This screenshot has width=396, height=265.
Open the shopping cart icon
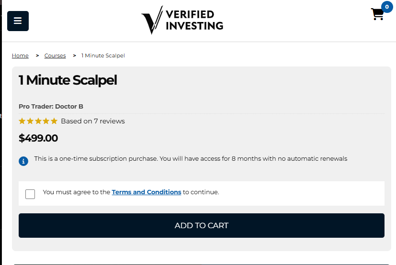[x=377, y=15]
